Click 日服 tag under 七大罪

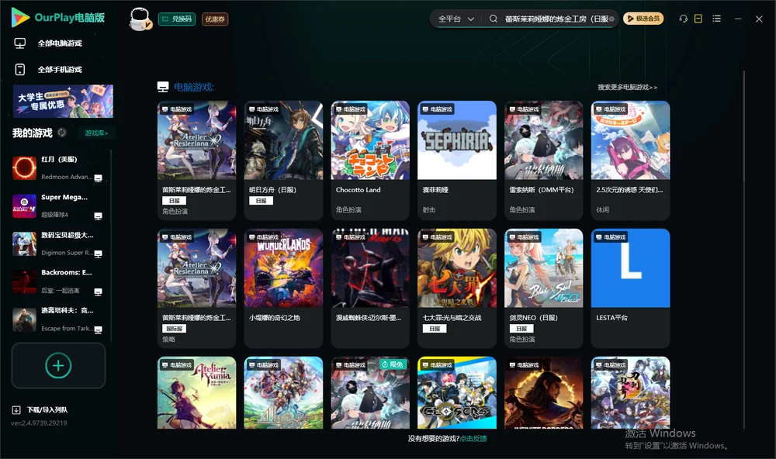pyautogui.click(x=435, y=329)
